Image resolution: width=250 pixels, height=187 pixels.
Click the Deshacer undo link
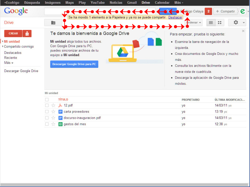point(175,17)
